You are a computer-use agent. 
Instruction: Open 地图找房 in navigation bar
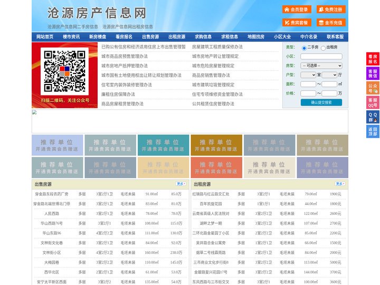coord(256,37)
